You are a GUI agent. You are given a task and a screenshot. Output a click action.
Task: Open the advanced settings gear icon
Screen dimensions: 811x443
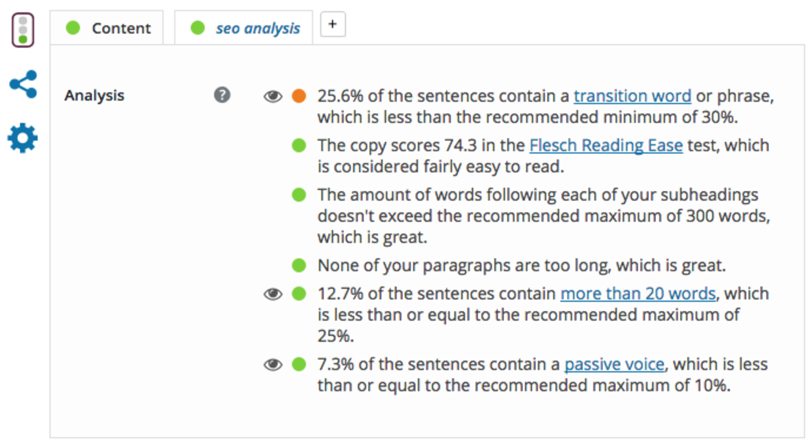(x=23, y=138)
